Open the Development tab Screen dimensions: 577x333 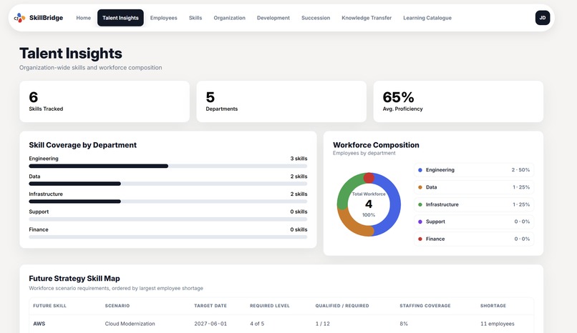click(x=273, y=18)
